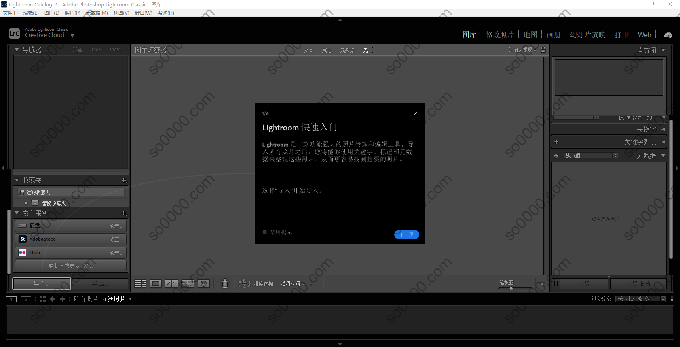Select the 文本 library filter

pos(308,50)
